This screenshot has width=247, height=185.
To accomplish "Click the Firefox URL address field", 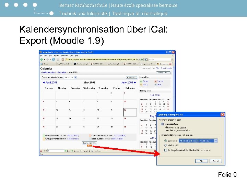I will [101, 60].
